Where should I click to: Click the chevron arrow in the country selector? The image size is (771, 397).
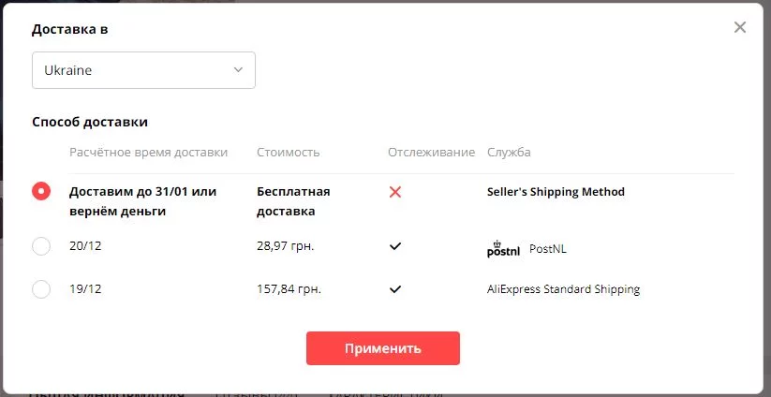[x=238, y=70]
